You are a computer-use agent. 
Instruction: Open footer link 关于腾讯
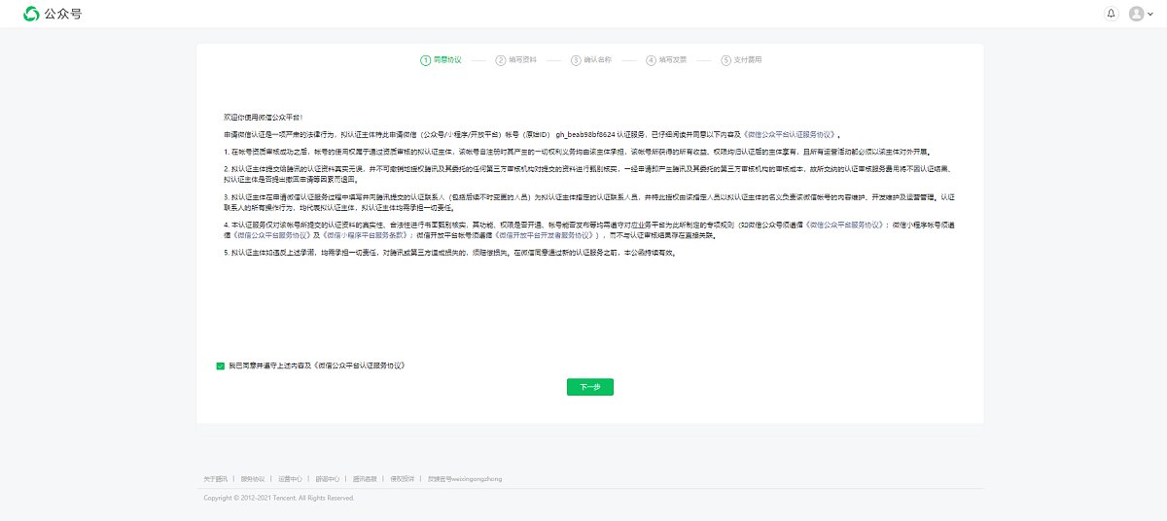(216, 479)
